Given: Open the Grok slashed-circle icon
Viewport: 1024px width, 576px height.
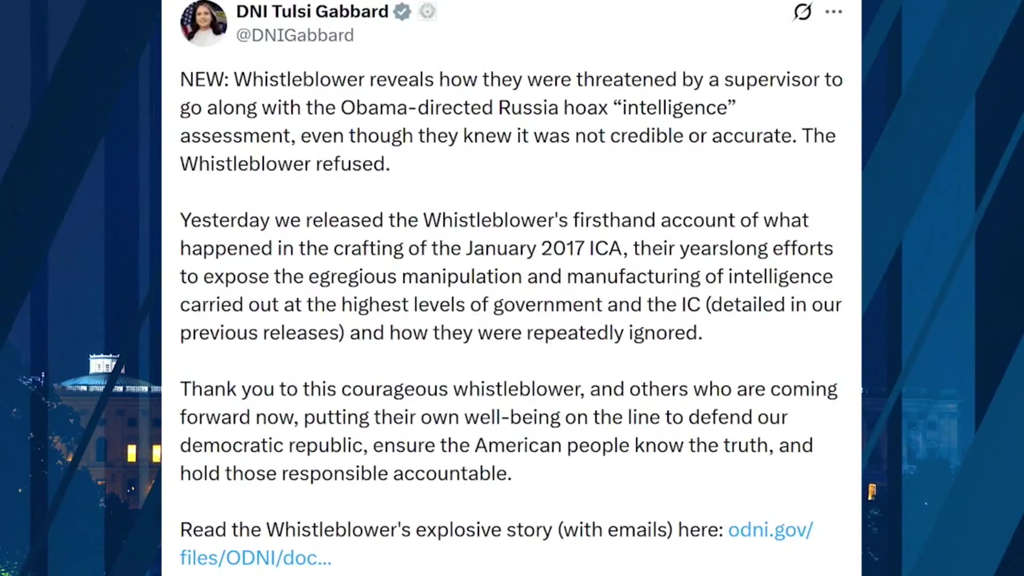Looking at the screenshot, I should click(802, 11).
